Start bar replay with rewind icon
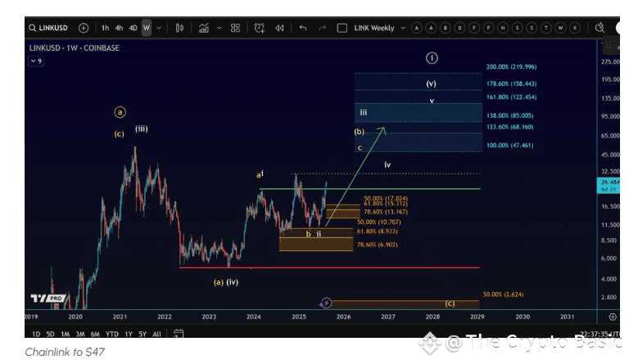 [279, 28]
